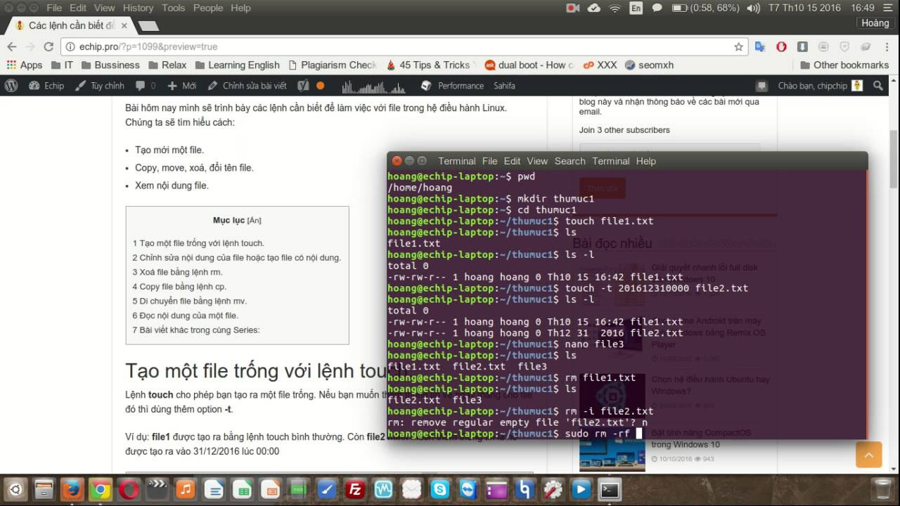Open the Relax bookmarks folder
The width and height of the screenshot is (900, 506).
[x=167, y=65]
